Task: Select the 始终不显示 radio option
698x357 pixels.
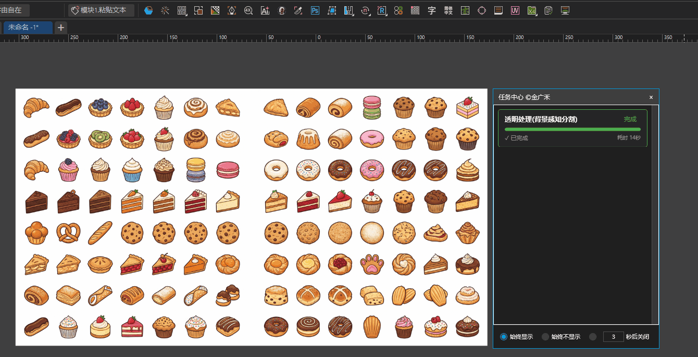Action: pyautogui.click(x=545, y=337)
